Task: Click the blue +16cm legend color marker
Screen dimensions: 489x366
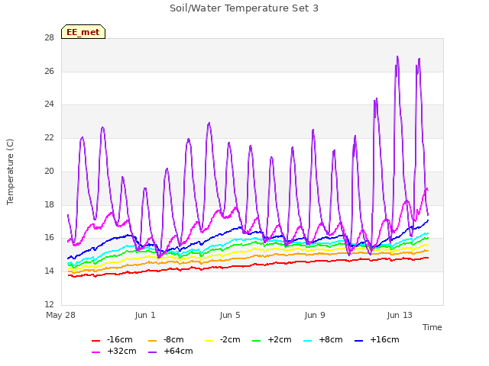Action: pyautogui.click(x=358, y=341)
